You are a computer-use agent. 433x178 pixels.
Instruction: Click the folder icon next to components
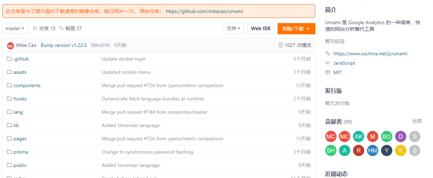pyautogui.click(x=9, y=85)
